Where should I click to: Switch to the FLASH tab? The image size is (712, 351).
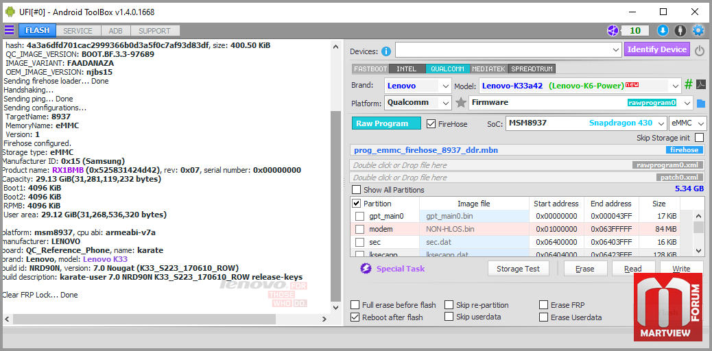(x=37, y=30)
